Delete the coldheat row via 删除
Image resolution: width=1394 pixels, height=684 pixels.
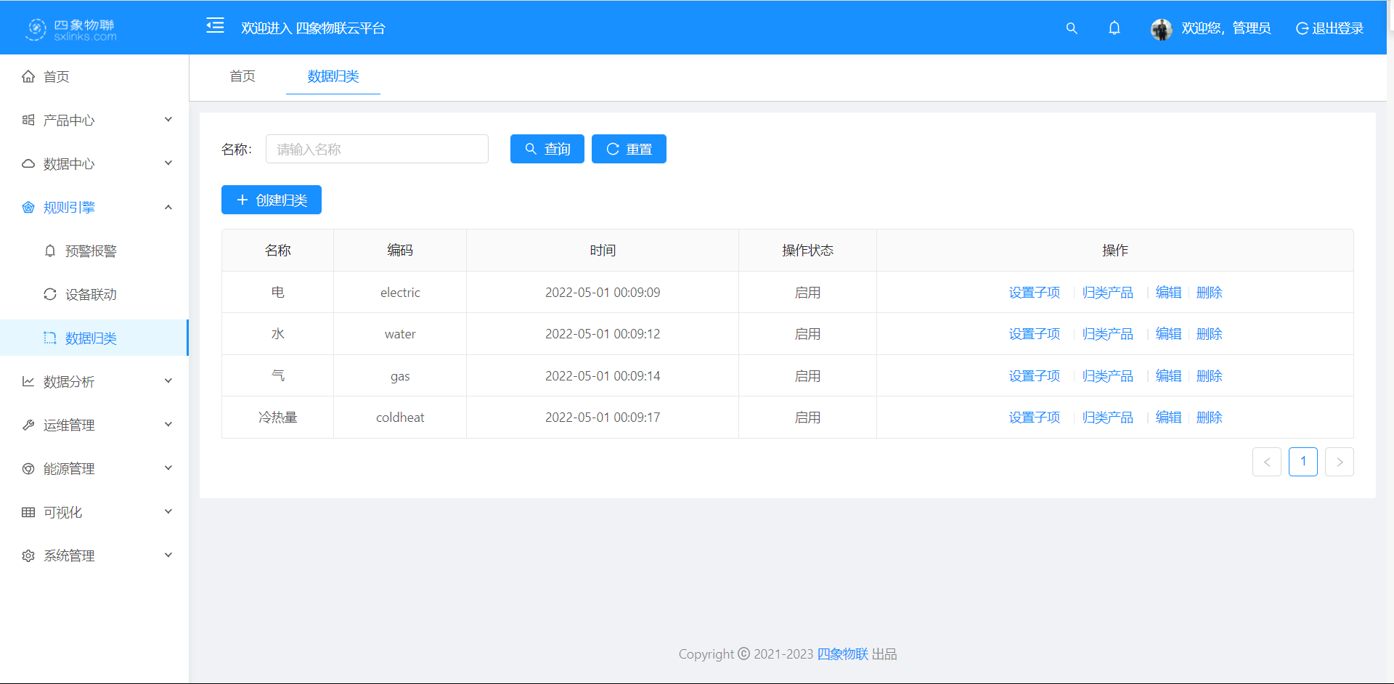tap(1209, 418)
